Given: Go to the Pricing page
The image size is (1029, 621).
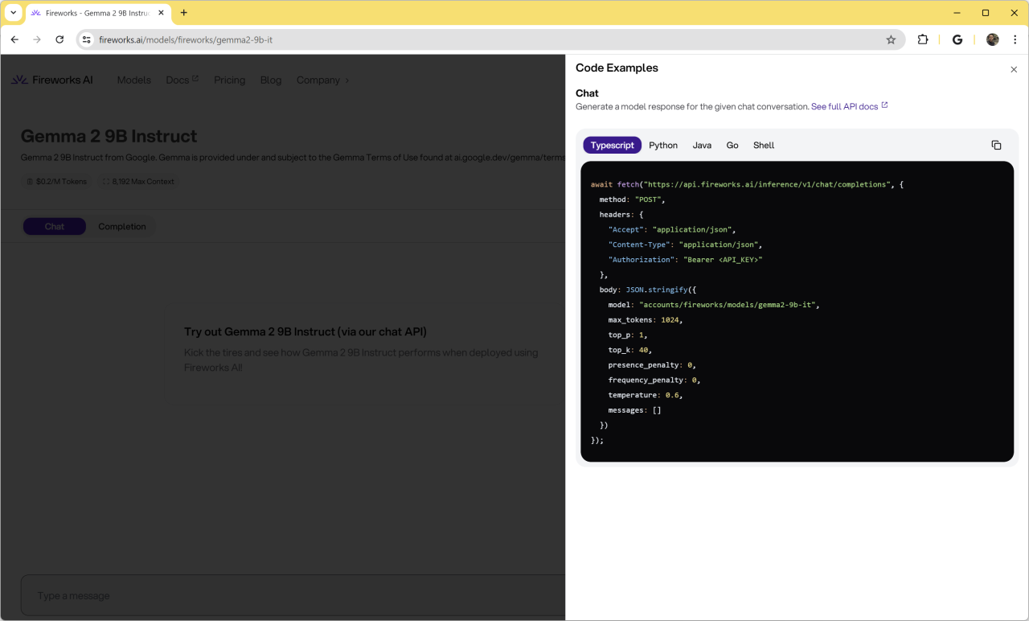Looking at the screenshot, I should [x=229, y=80].
